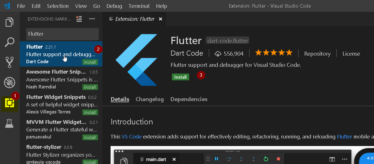Open the Terminal menu
374x164 pixels.
(x=139, y=6)
